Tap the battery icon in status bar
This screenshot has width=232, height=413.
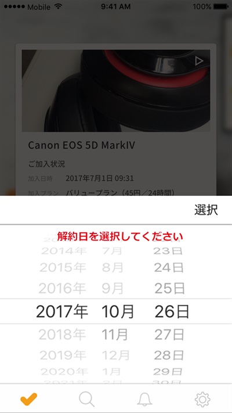(x=220, y=6)
